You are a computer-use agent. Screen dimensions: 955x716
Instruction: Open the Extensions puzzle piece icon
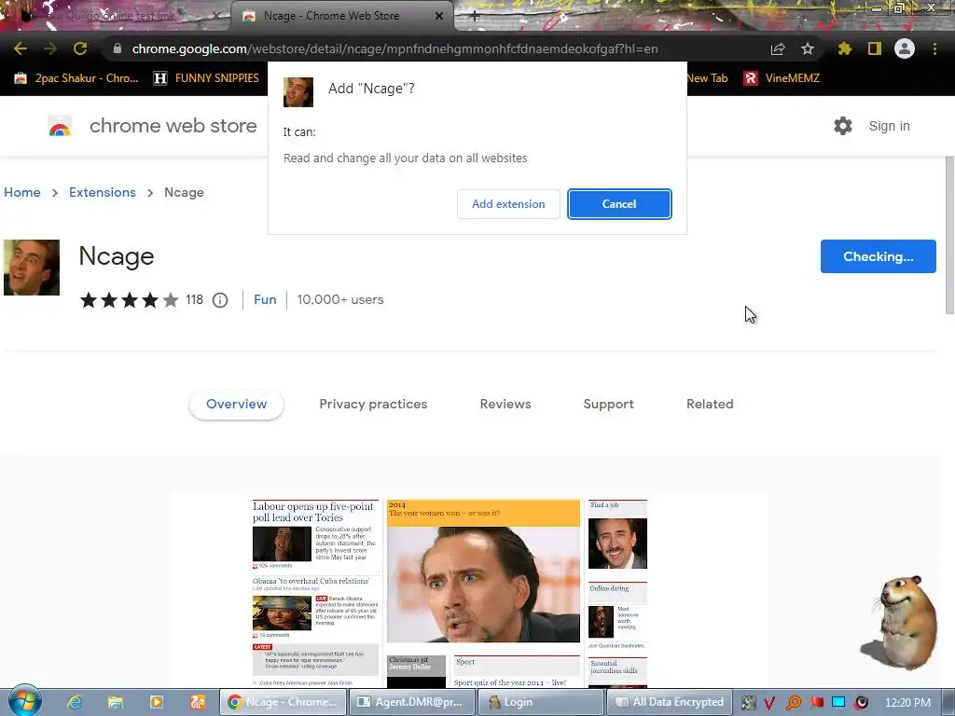845,48
